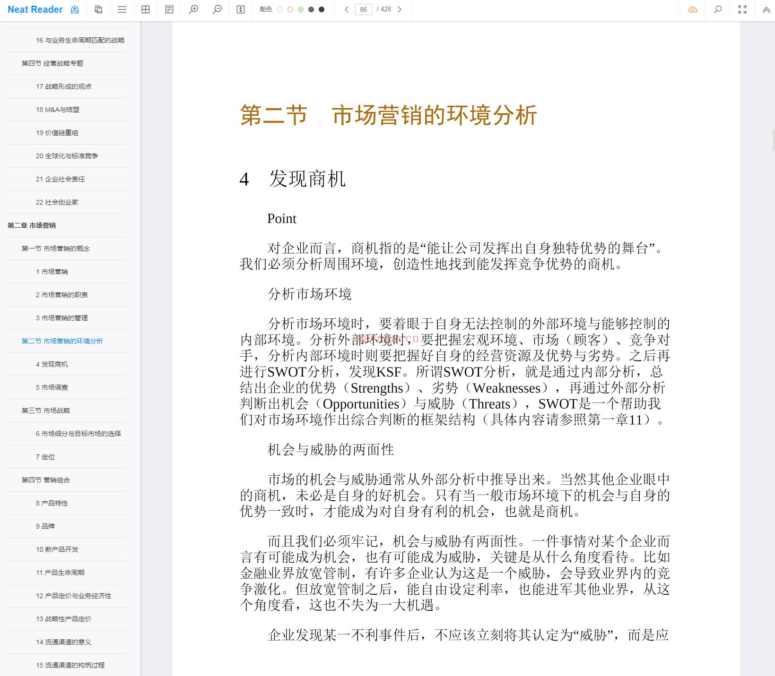
Task: Select the green color theme swatch
Action: pyautogui.click(x=301, y=9)
